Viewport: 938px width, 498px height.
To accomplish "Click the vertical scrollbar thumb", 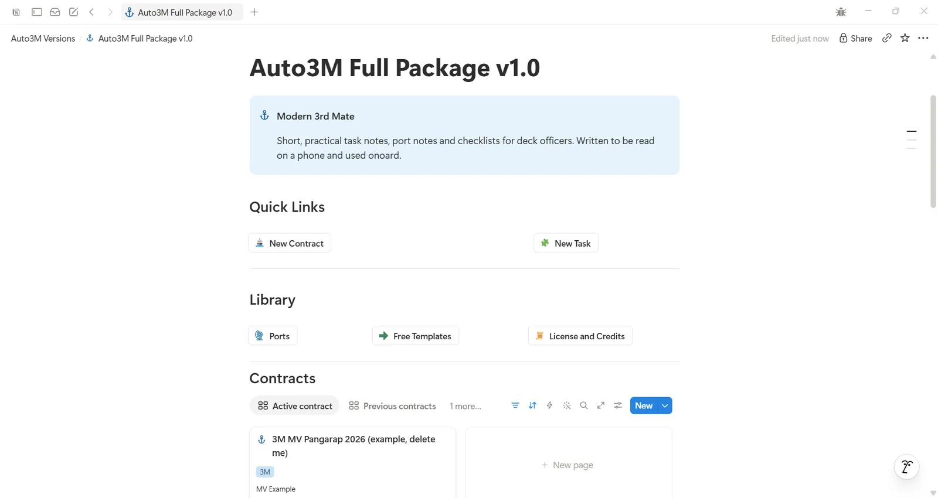I will [x=933, y=151].
